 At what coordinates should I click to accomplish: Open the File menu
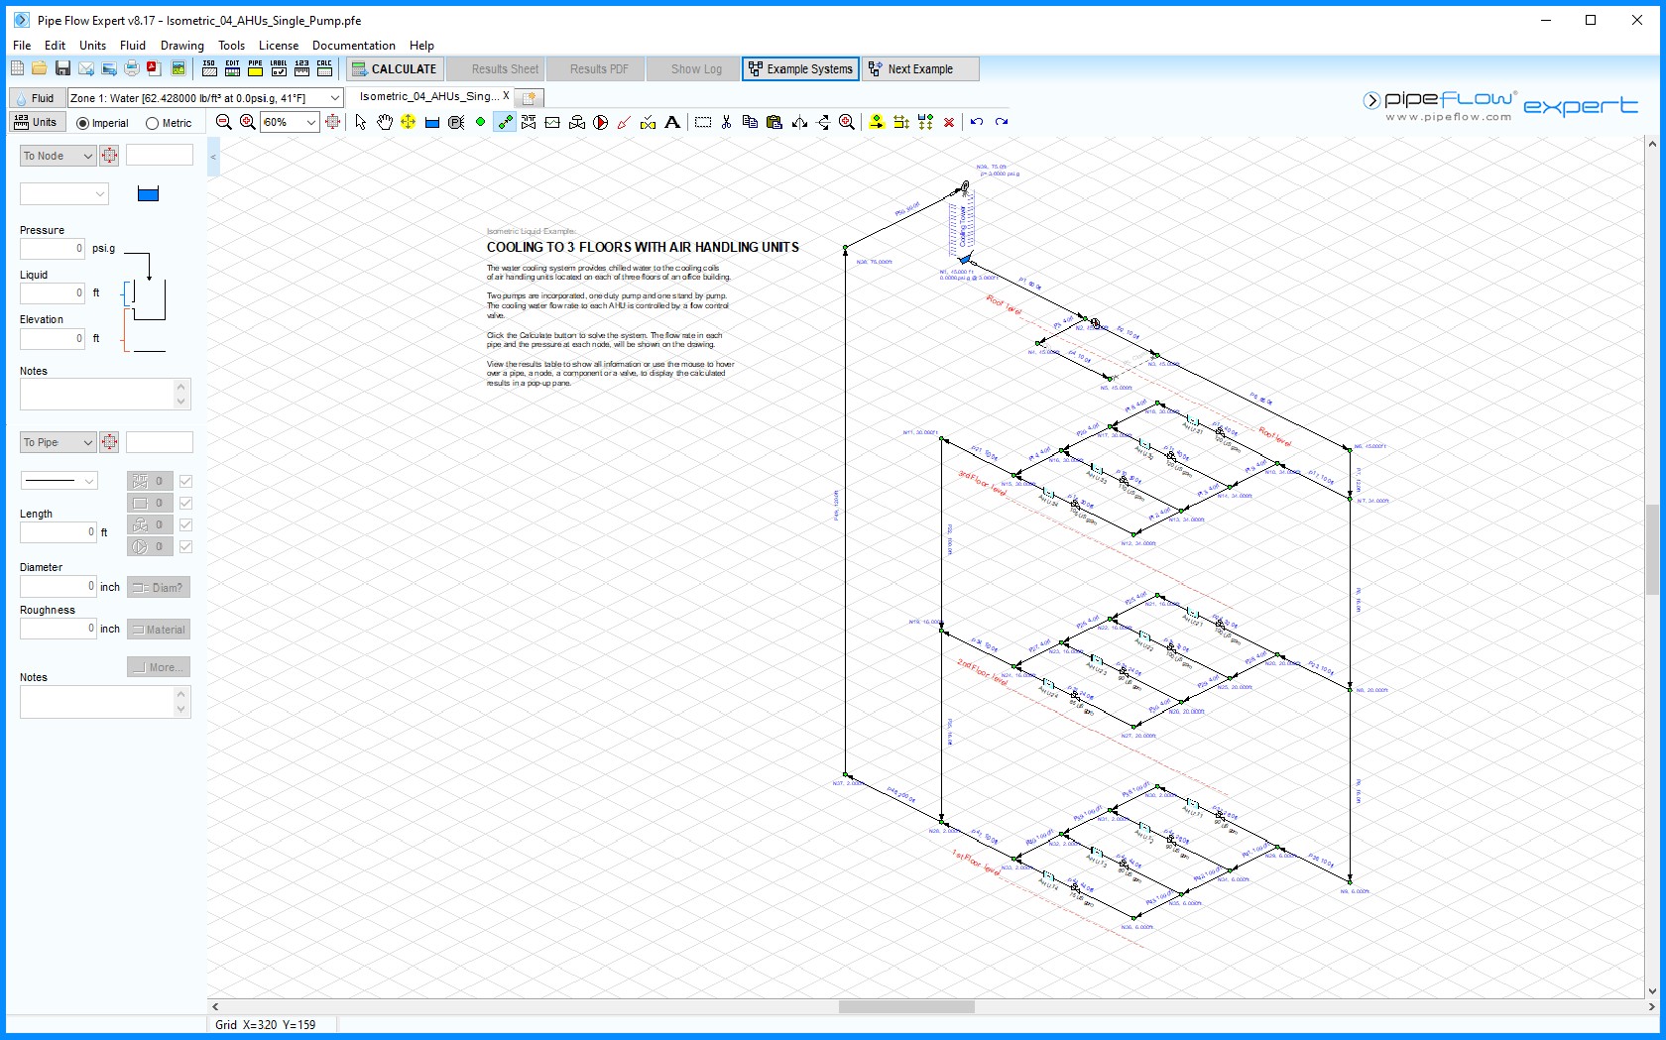coord(22,46)
